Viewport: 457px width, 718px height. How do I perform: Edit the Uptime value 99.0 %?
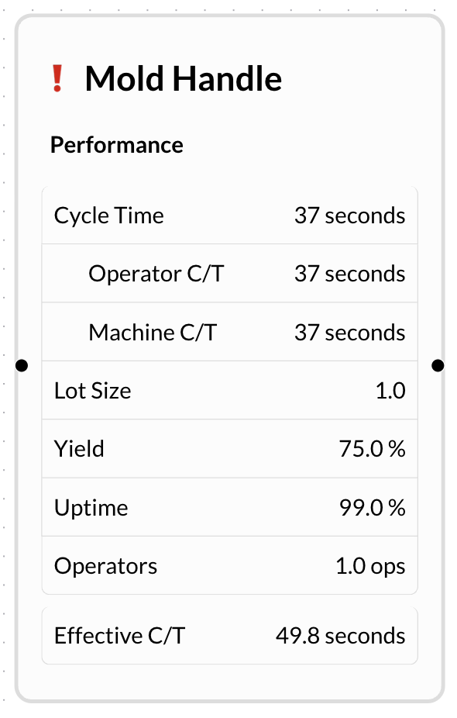pyautogui.click(x=372, y=507)
